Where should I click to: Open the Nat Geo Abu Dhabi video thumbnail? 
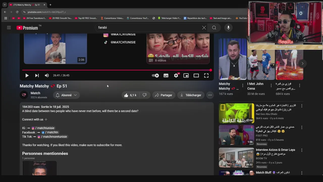[236, 113]
